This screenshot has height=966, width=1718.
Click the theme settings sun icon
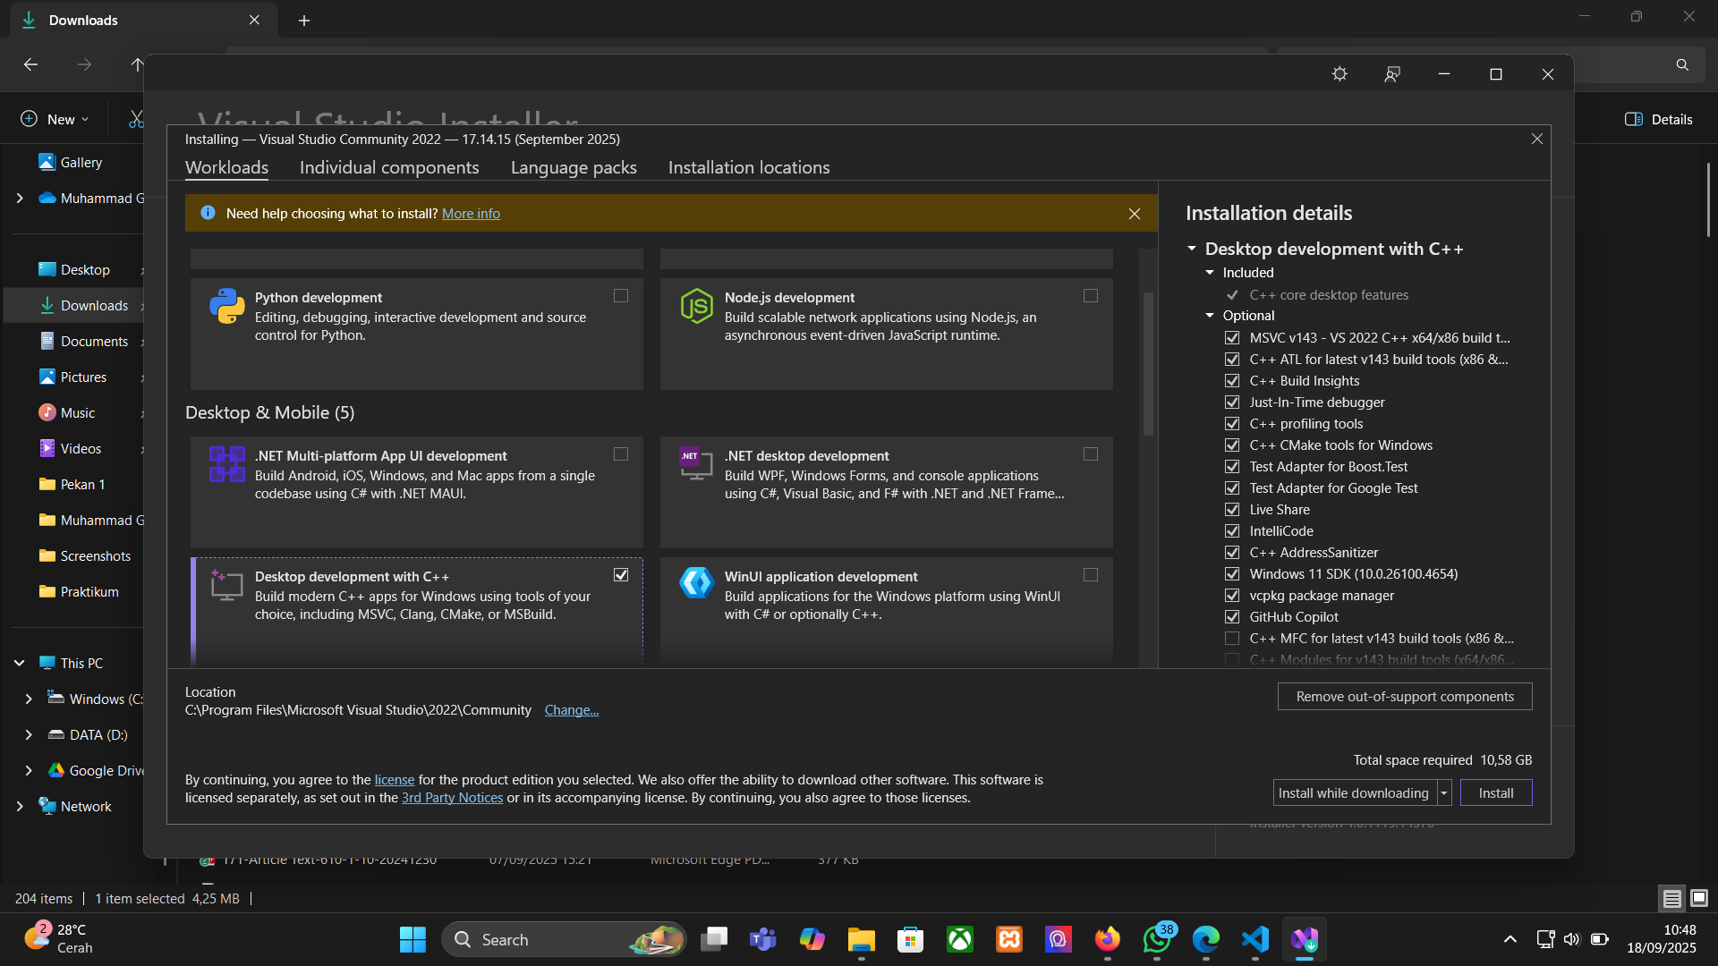1340,74
